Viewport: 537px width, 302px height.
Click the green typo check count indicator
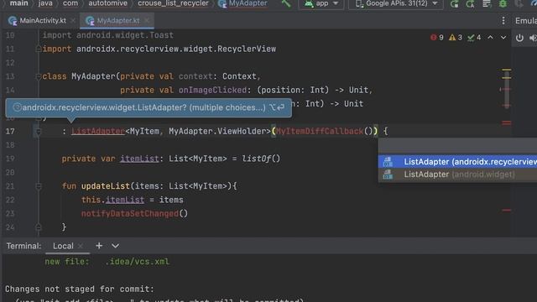tap(474, 37)
